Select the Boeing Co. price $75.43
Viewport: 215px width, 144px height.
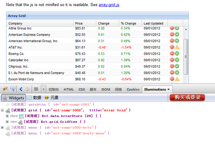coord(80,54)
